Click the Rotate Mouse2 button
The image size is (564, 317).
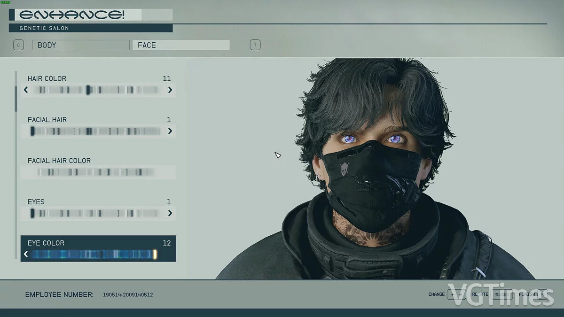click(x=502, y=294)
